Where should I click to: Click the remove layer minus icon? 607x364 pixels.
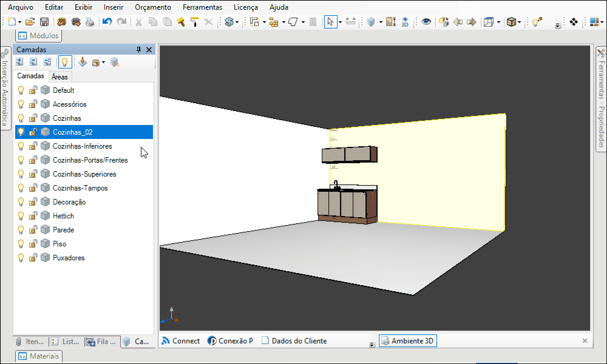pyautogui.click(x=33, y=62)
